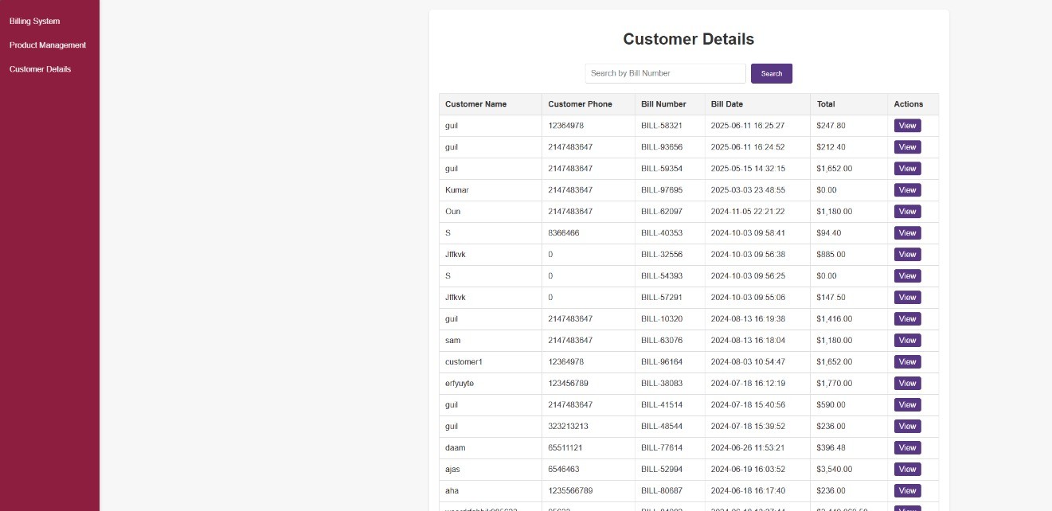The image size is (1052, 511).
Task: View bill BILL-62097 for Oun
Action: pyautogui.click(x=907, y=211)
